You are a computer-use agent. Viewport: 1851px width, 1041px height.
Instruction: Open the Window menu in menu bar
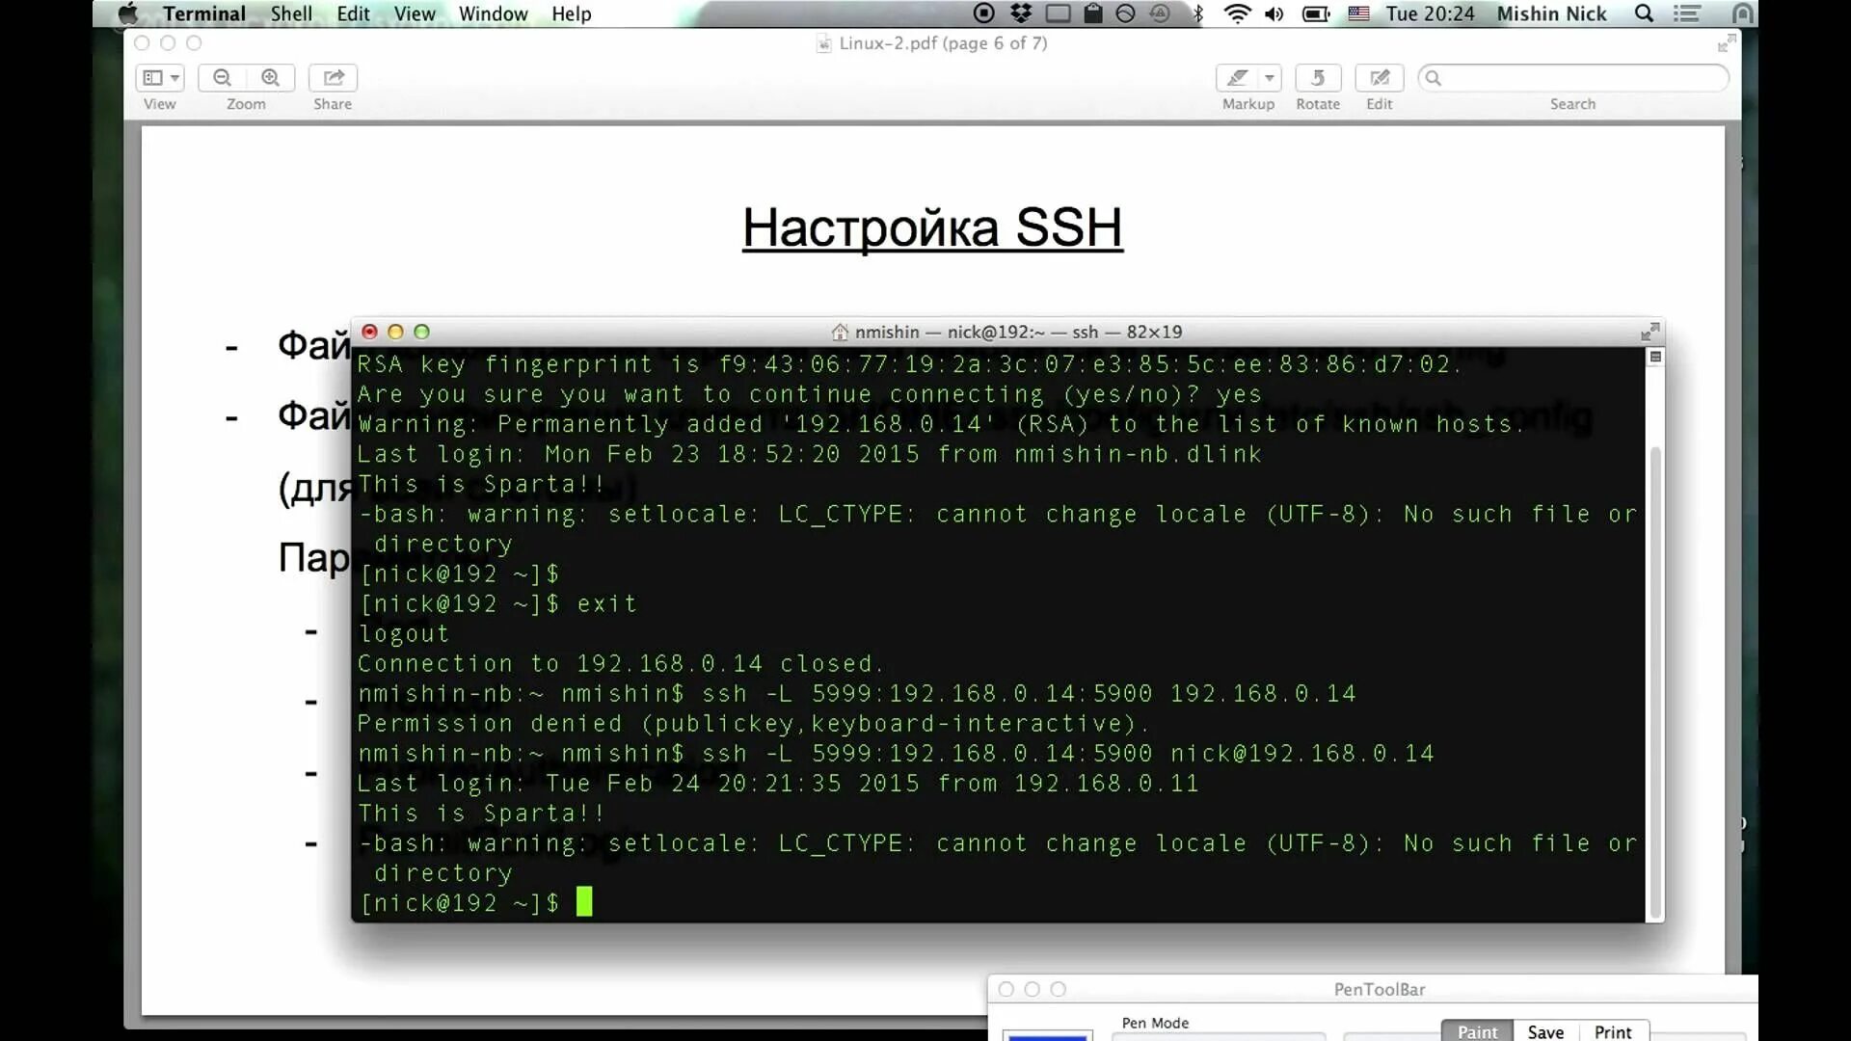click(x=493, y=13)
